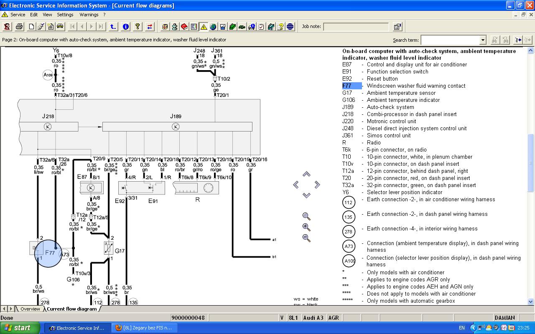Zoom out with the minus magnifier
This screenshot has width=535, height=334.
coord(306,238)
